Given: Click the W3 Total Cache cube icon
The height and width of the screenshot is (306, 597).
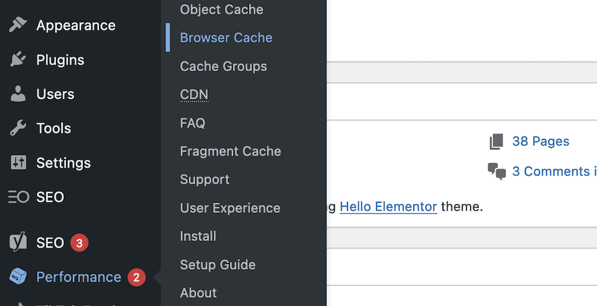Looking at the screenshot, I should pyautogui.click(x=19, y=277).
